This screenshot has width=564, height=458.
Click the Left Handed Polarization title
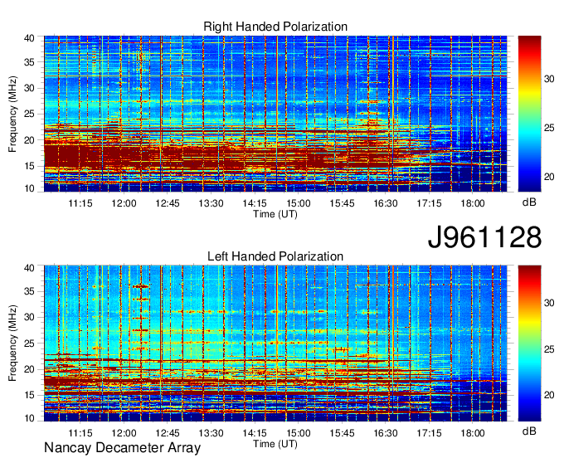tap(275, 256)
